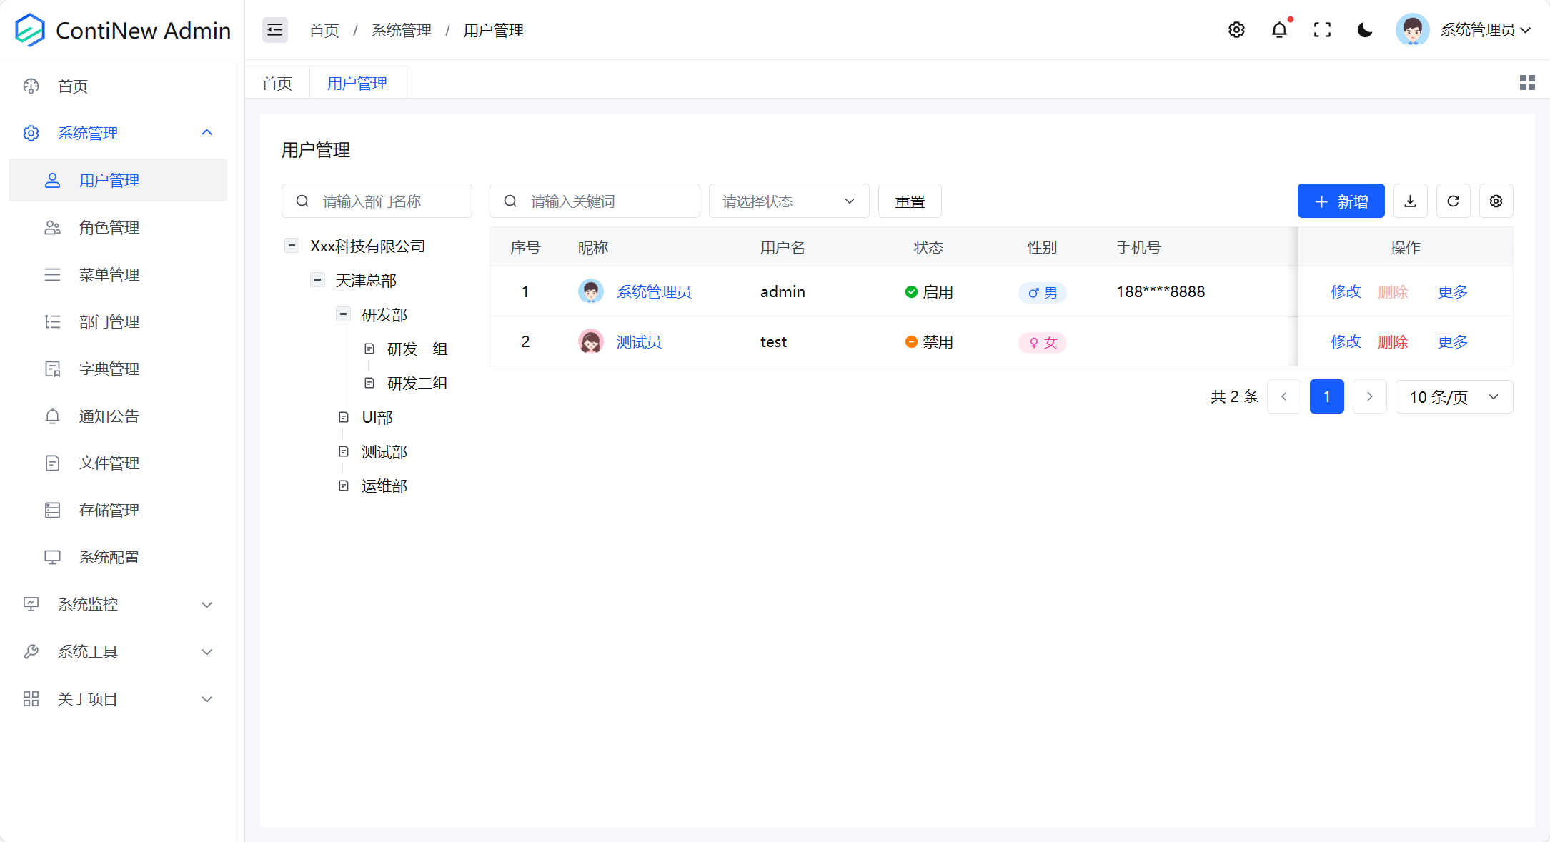Select 存储管理 in the sidebar
The image size is (1550, 842).
click(109, 510)
